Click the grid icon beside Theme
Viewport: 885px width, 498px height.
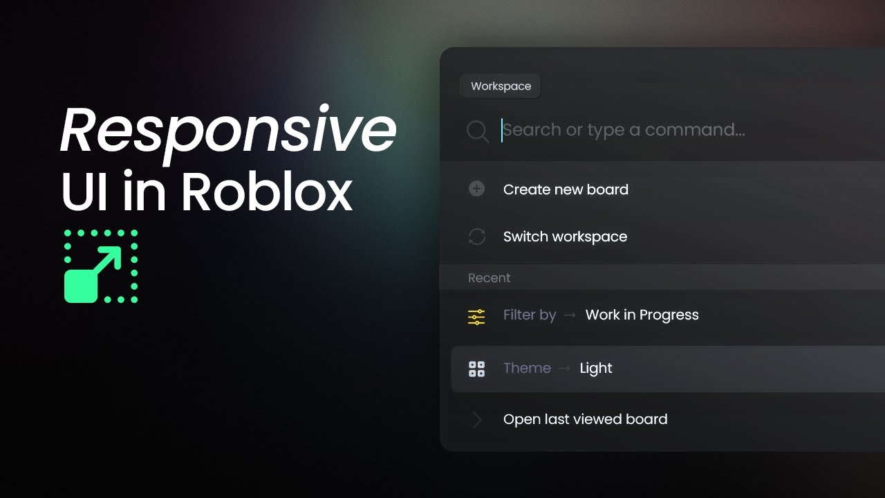tap(476, 369)
